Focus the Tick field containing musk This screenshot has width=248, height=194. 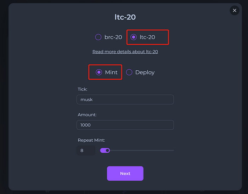[x=125, y=100]
